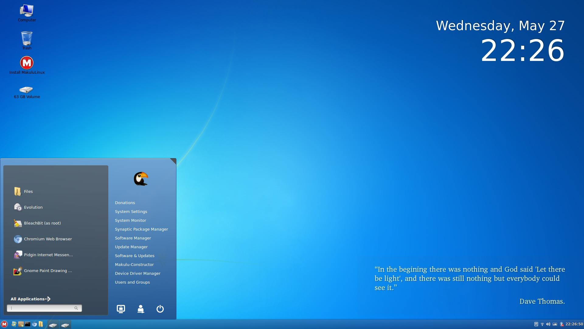The width and height of the screenshot is (584, 329).
Task: Open the Install MakuluLinux desktop icon
Action: click(x=27, y=63)
